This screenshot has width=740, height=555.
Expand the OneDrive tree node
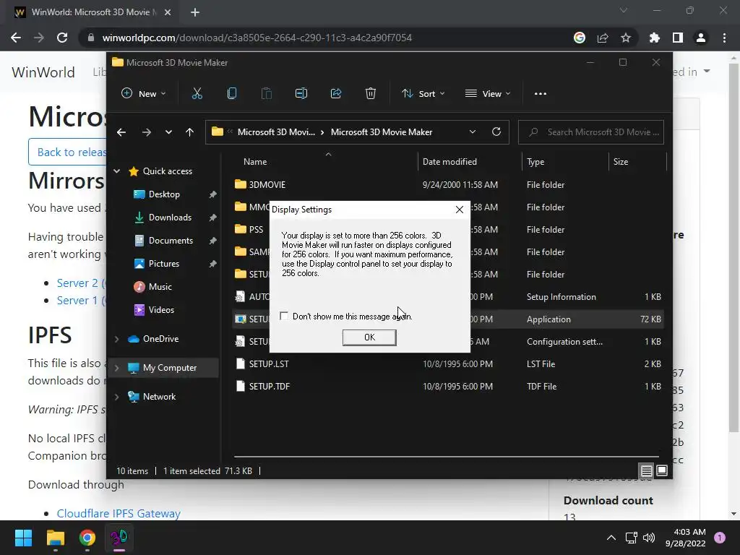[116, 339]
